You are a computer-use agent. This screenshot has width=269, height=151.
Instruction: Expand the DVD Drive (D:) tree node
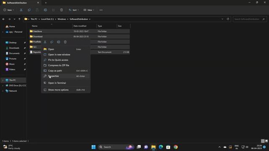[3, 86]
